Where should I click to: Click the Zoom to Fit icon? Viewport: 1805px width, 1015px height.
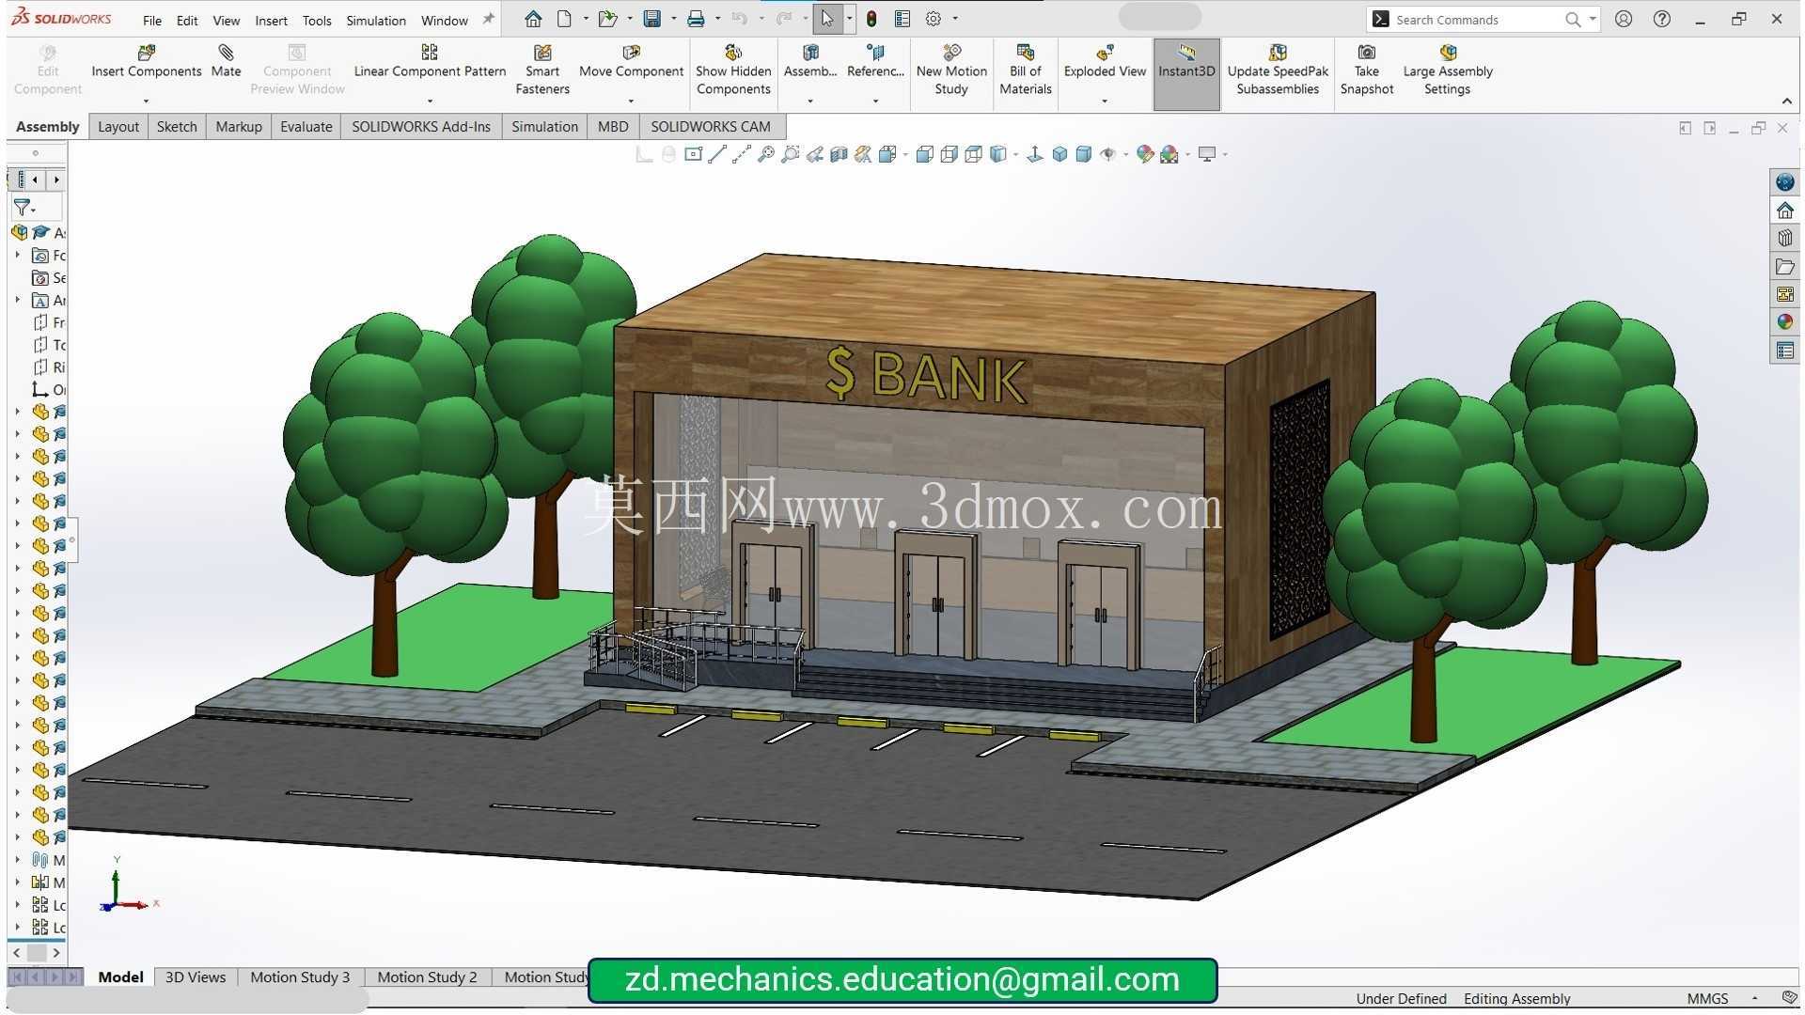766,154
